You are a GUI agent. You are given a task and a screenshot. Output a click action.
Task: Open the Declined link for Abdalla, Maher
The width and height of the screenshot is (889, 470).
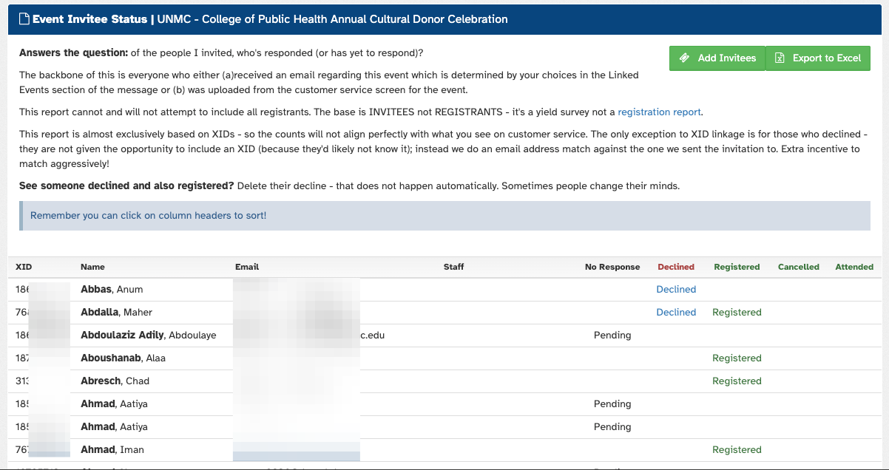tap(676, 313)
